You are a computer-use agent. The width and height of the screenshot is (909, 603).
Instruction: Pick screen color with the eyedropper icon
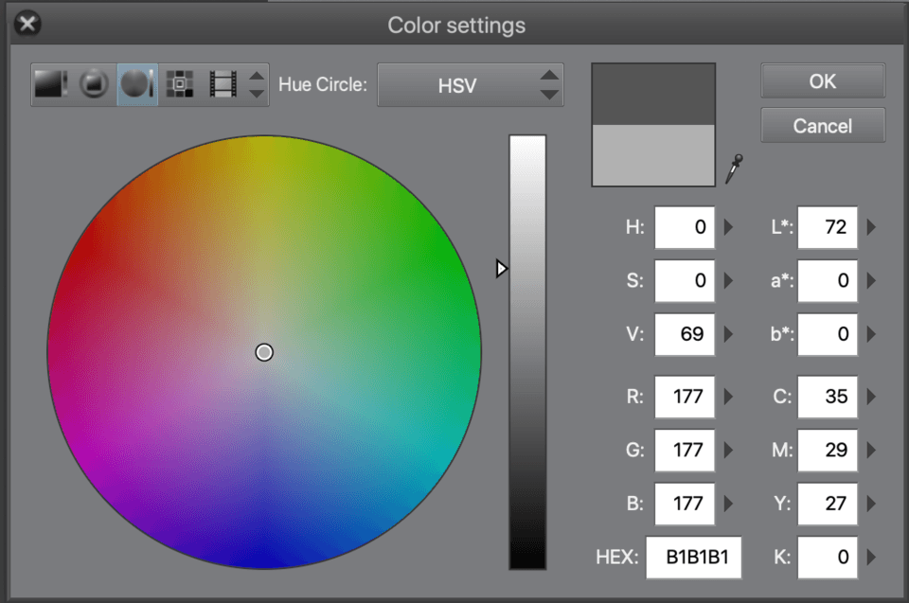click(734, 168)
